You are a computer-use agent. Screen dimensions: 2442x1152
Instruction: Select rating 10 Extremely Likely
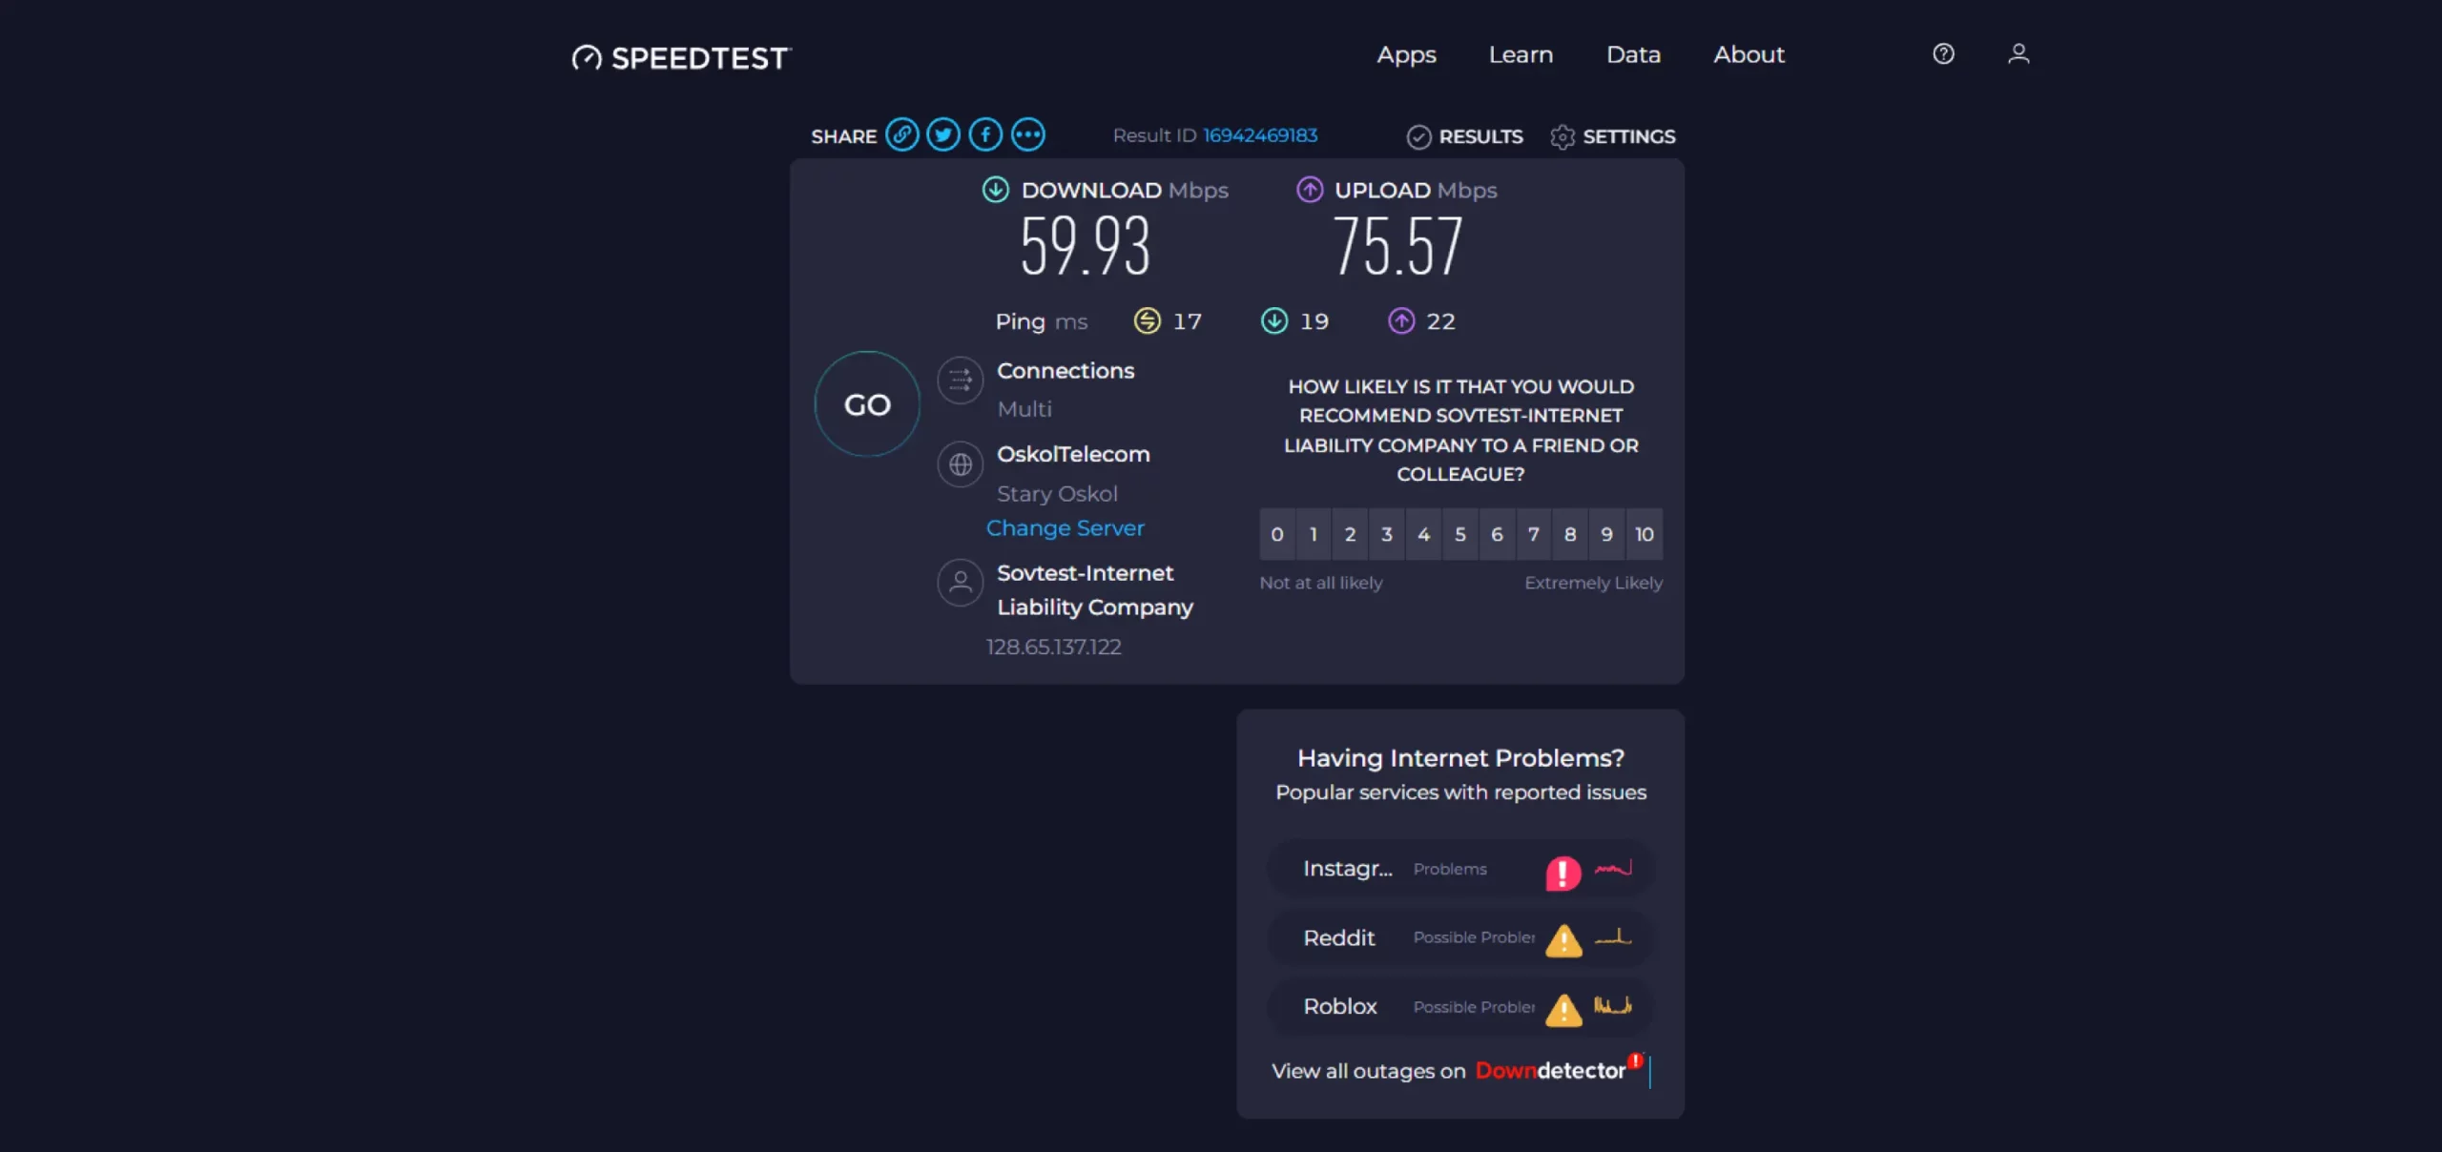click(x=1645, y=534)
